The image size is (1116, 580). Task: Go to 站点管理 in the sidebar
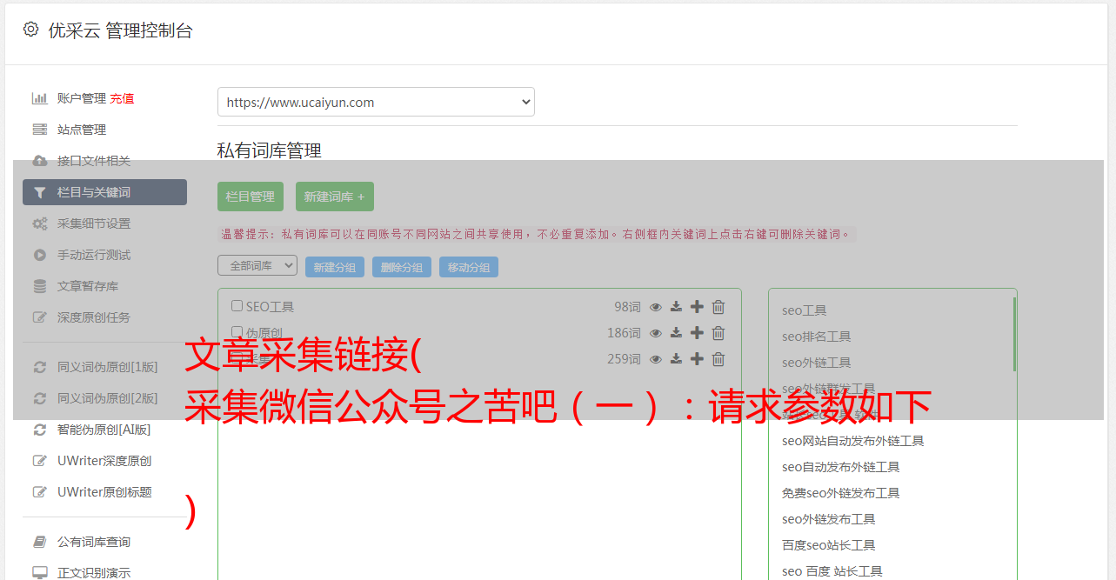[82, 130]
